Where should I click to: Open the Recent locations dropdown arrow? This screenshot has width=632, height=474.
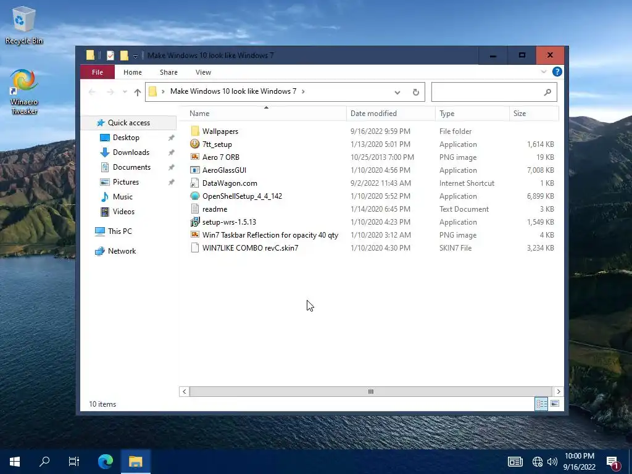[x=125, y=92]
